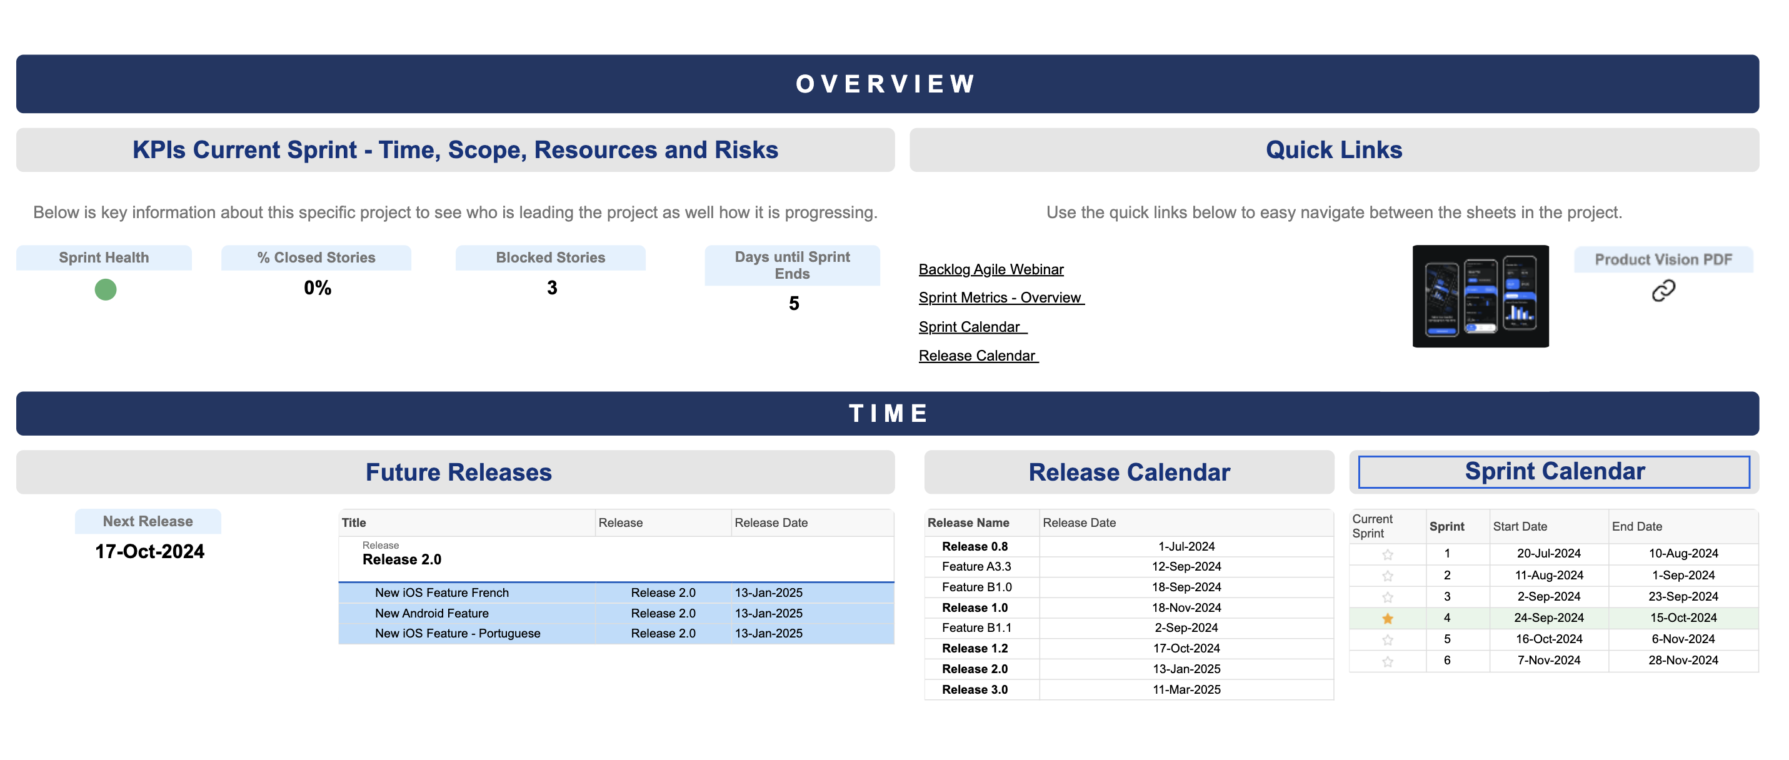
Task: Open the Sprint Calendar quick link
Action: click(x=969, y=327)
